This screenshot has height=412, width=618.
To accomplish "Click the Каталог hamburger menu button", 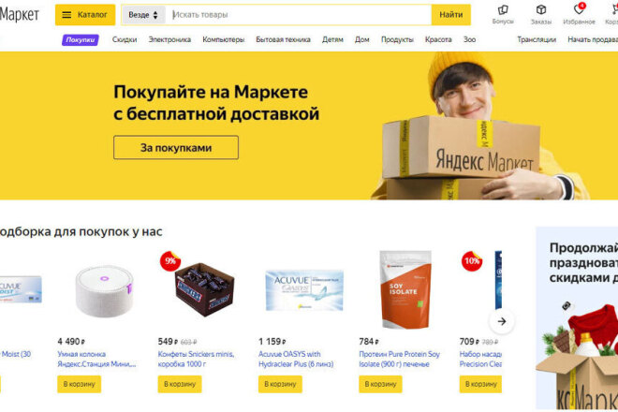I will point(85,15).
